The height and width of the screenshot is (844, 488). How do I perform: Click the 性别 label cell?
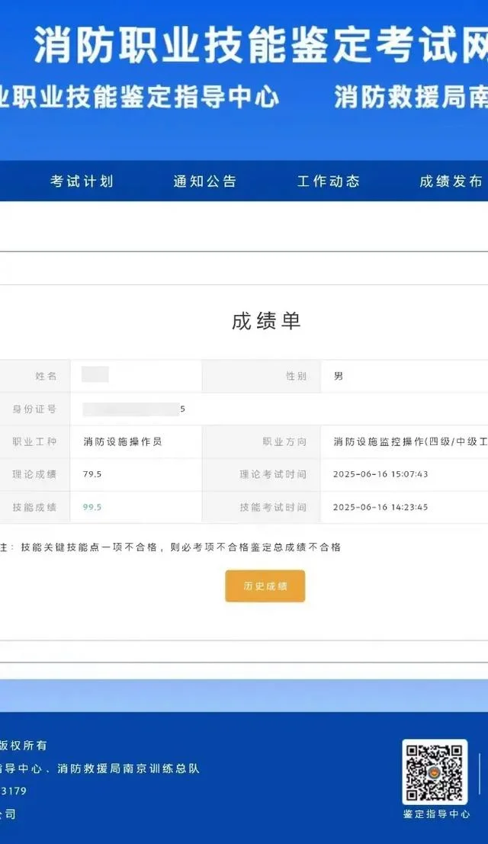click(261, 376)
